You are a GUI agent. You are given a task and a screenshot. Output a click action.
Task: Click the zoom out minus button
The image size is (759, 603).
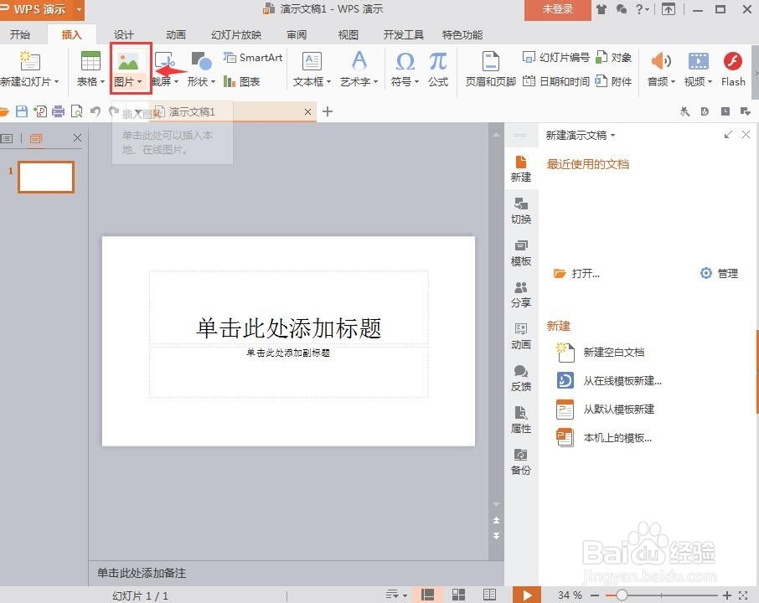click(x=595, y=595)
